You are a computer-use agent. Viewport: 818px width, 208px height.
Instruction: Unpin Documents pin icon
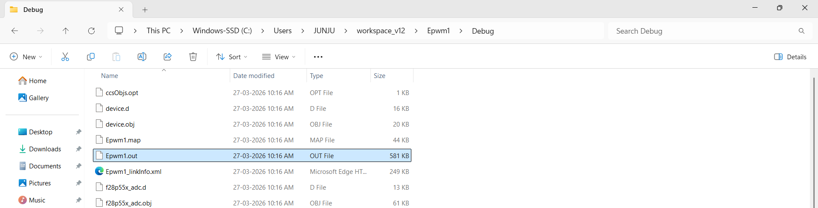tap(78, 166)
